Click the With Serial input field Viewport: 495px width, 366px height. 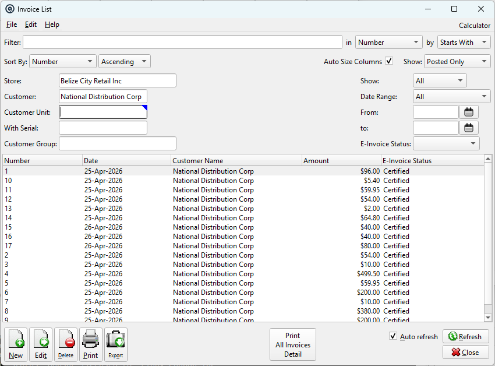103,128
